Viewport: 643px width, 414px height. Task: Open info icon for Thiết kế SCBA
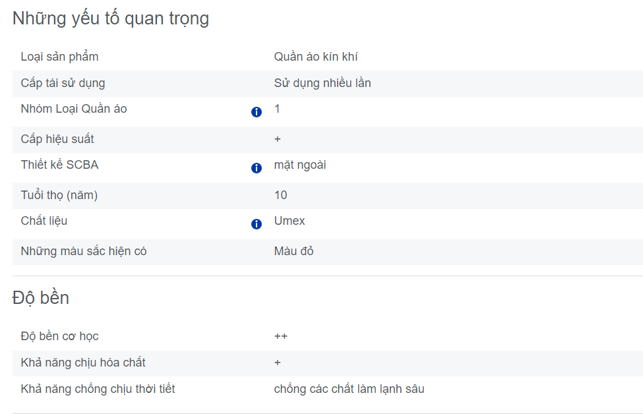[257, 168]
